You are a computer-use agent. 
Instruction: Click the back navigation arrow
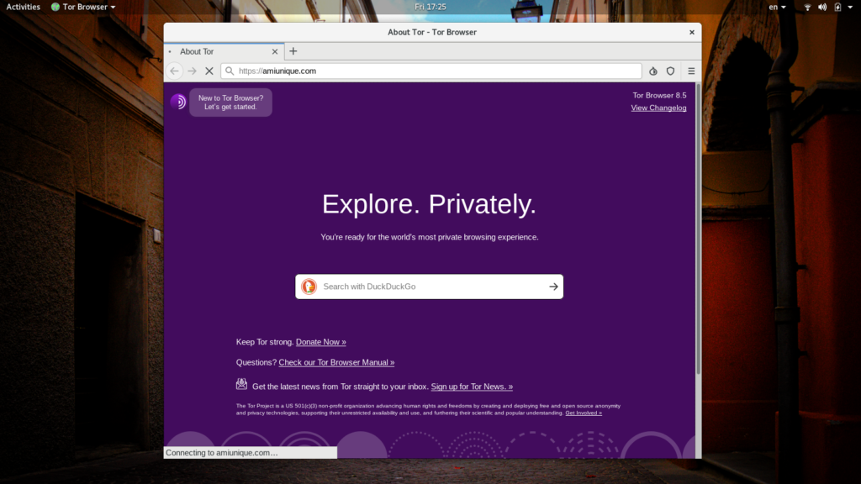[174, 71]
